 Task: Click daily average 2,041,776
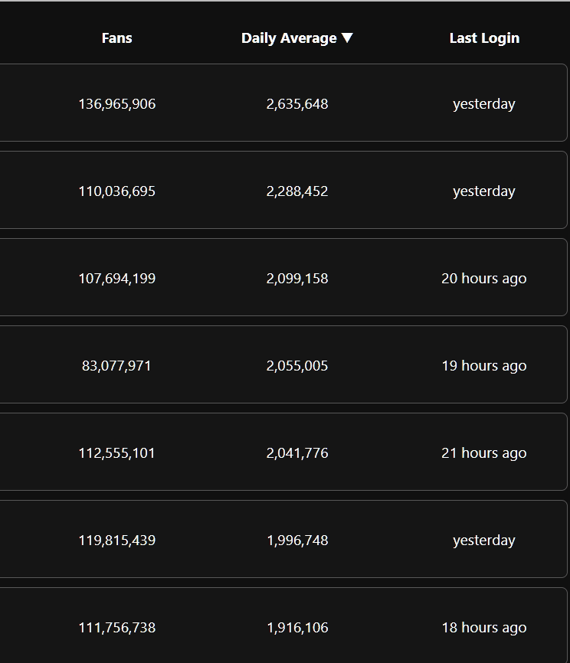point(297,453)
